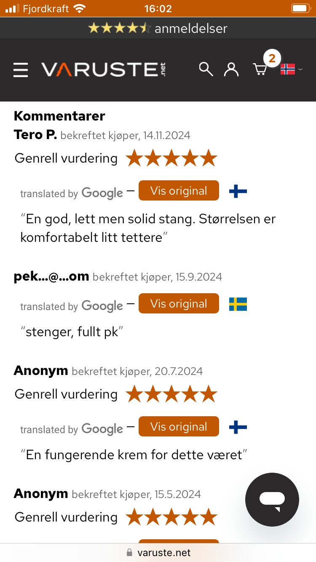Open the search magnifier icon

point(206,69)
